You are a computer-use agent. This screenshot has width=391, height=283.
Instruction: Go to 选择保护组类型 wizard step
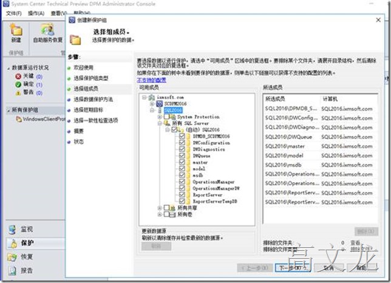[x=91, y=78]
